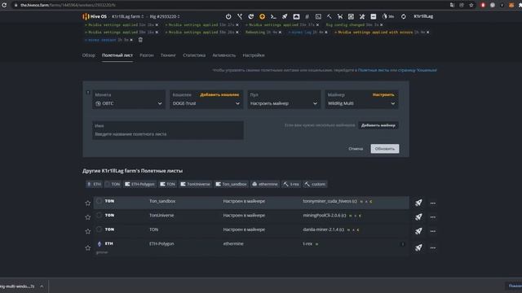Screen dimensions: 522x293
Task: Launch the TonUniverse flight sheet rocket
Action: [418, 217]
